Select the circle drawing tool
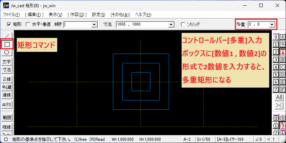The width and height of the screenshot is (286, 143). (7, 52)
